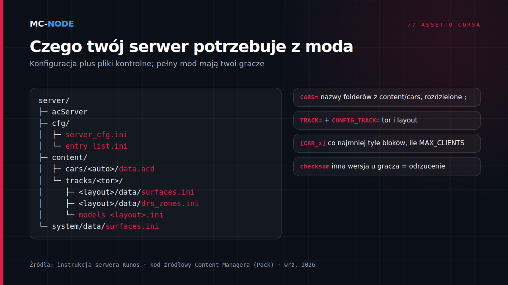Click the 'checksum' card about odrzucenie

[x=387, y=166]
